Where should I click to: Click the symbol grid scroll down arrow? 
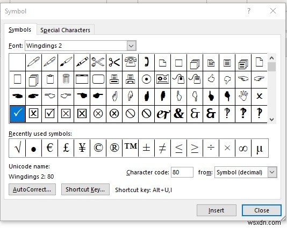[272, 120]
